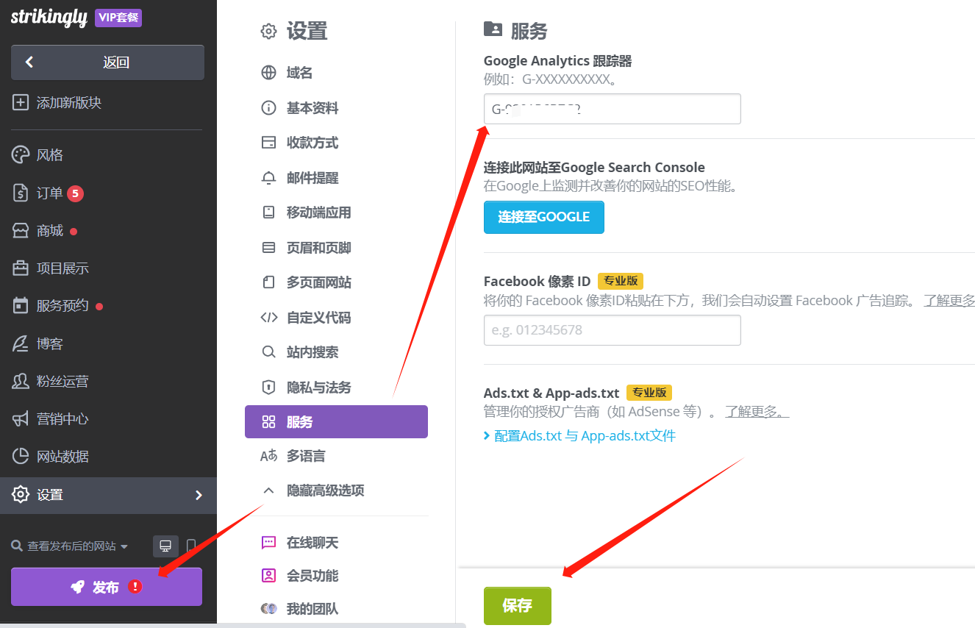The height and width of the screenshot is (628, 975).
Task: Click the domain globe icon
Action: pos(269,73)
